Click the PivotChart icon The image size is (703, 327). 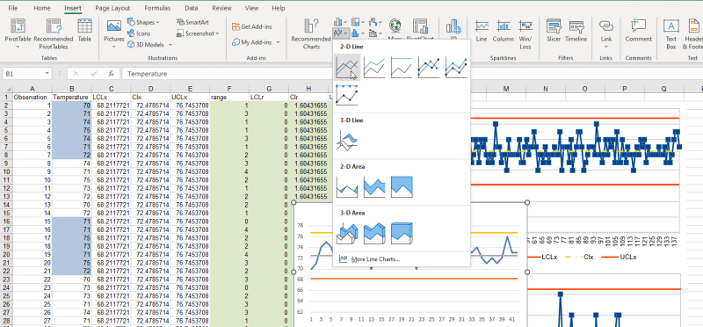[420, 25]
